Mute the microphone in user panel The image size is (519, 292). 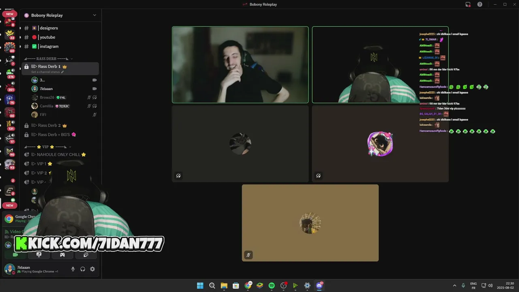tap(73, 269)
